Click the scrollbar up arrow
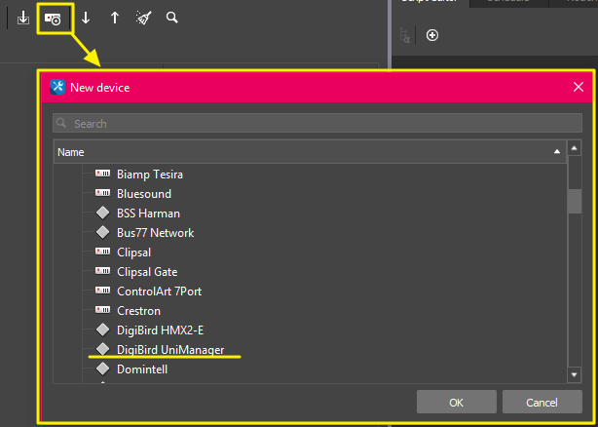 [575, 148]
